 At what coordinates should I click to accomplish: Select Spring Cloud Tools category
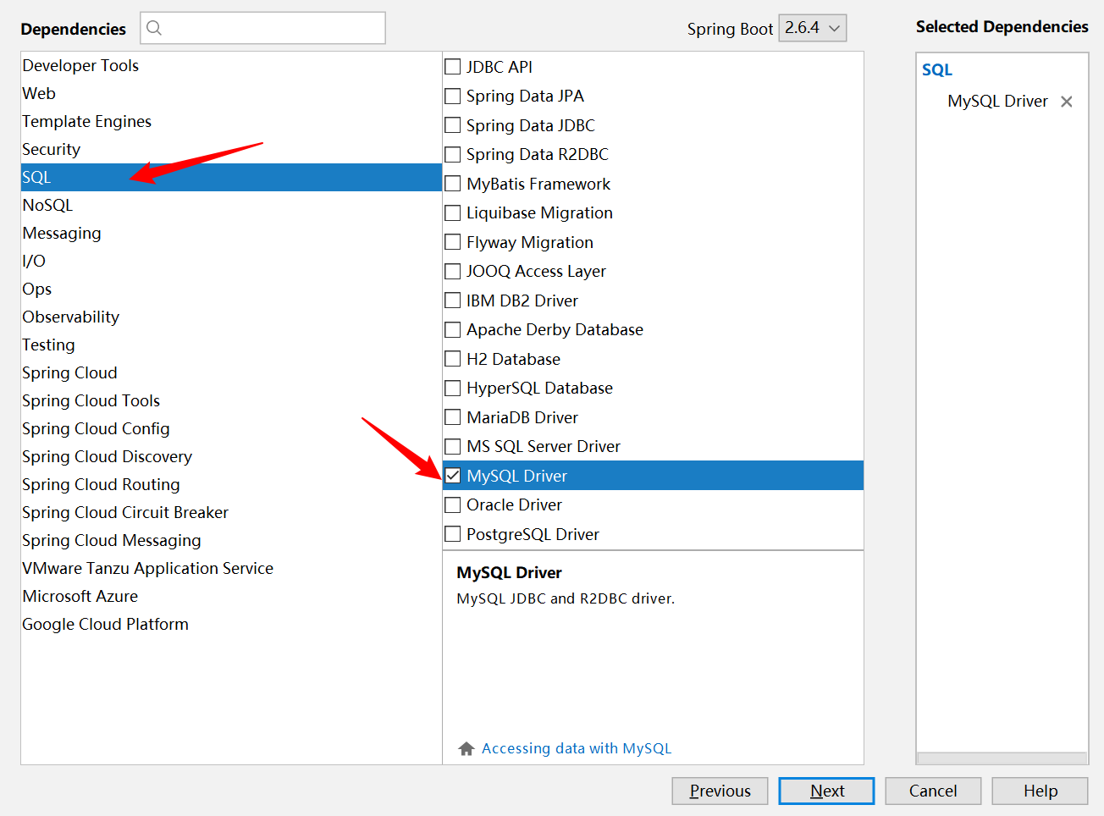click(231, 400)
